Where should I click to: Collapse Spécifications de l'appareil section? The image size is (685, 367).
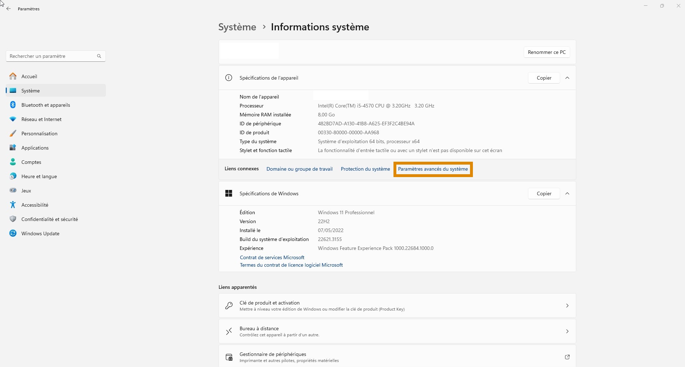click(x=567, y=78)
